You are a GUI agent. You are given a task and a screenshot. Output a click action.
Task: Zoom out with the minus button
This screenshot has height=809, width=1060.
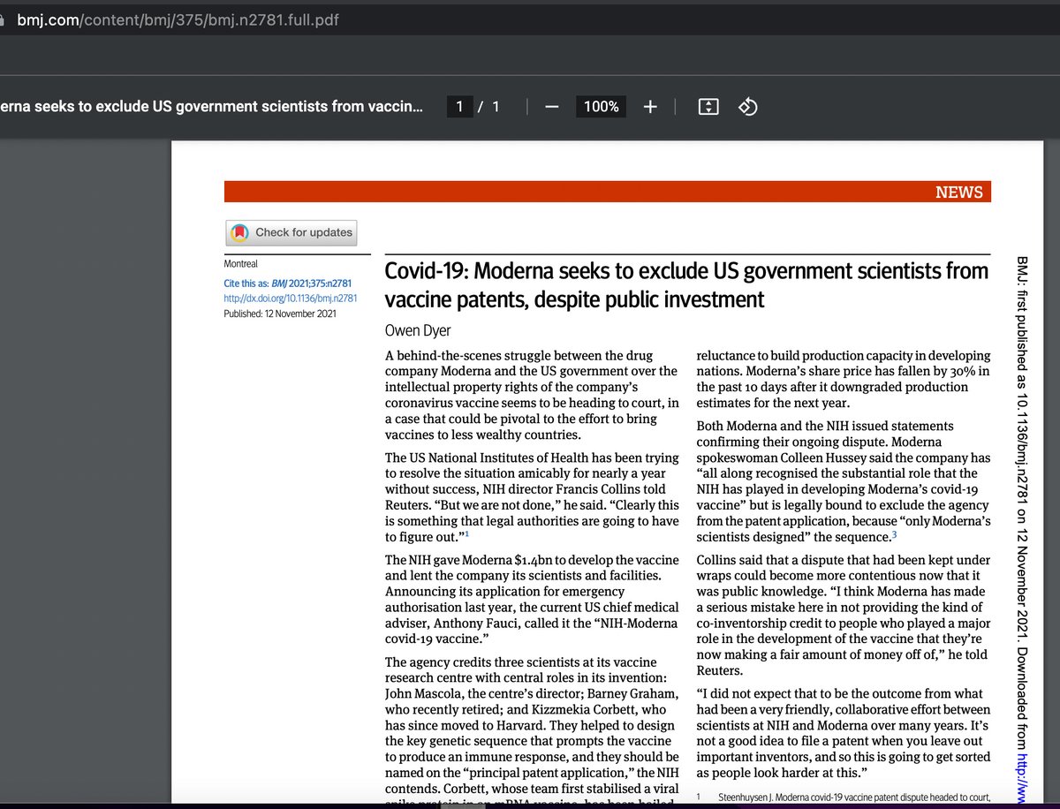(552, 107)
